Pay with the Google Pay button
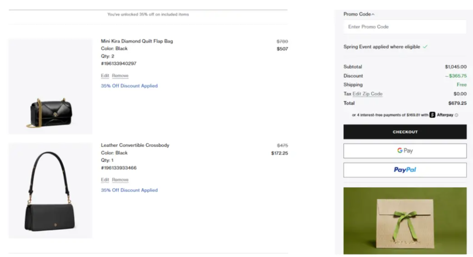Screen dimensions: 473x257 coord(405,151)
